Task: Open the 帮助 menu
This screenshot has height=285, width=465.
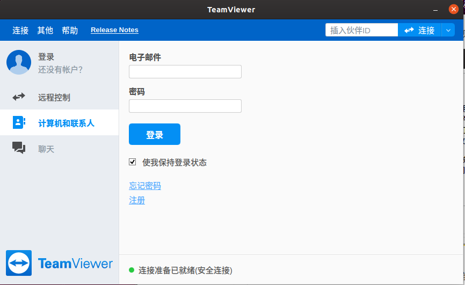Action: tap(70, 30)
